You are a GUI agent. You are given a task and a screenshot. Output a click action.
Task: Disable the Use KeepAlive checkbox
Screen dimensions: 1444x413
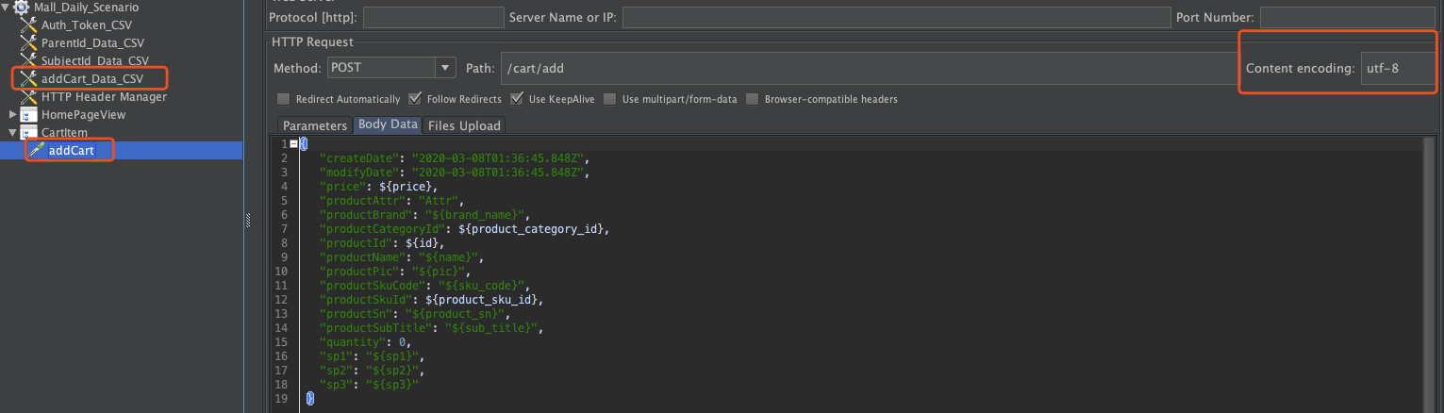pyautogui.click(x=517, y=99)
